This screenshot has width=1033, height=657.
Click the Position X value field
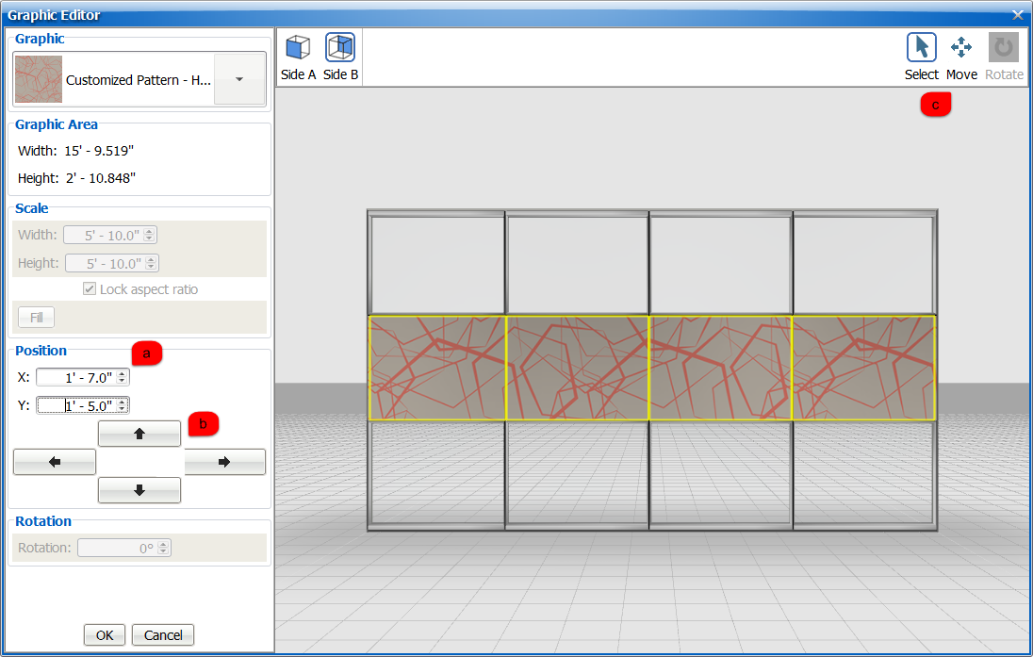(76, 377)
